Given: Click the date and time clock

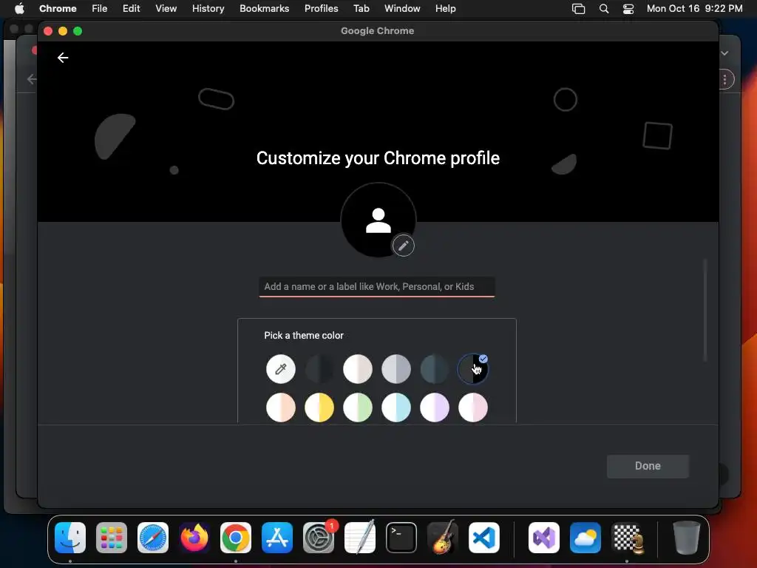Looking at the screenshot, I should (x=694, y=8).
